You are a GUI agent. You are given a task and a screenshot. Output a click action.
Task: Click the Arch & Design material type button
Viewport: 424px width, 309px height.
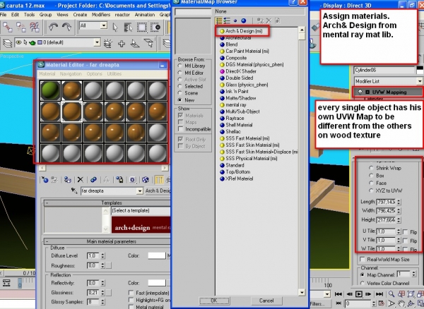tap(158, 190)
